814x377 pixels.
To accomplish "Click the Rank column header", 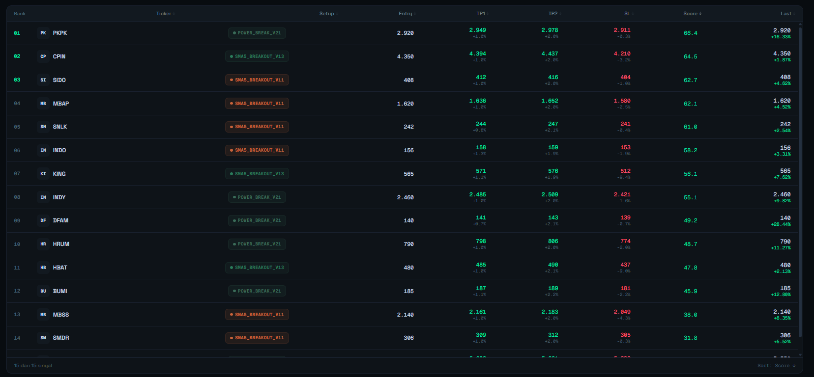I will click(x=20, y=14).
